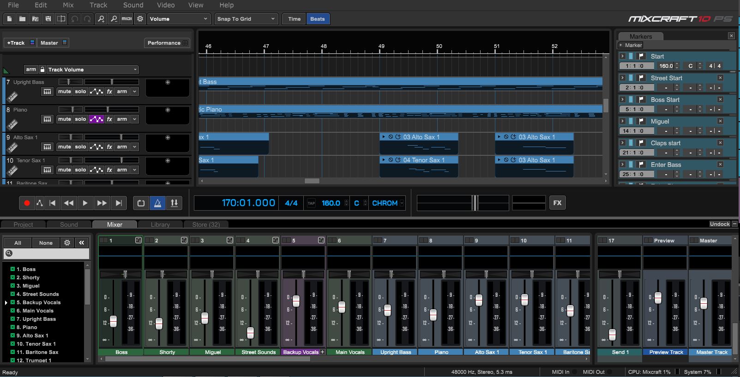The height and width of the screenshot is (377, 740).
Task: Open the Upright Bass track options arrow
Action: pyautogui.click(x=134, y=92)
